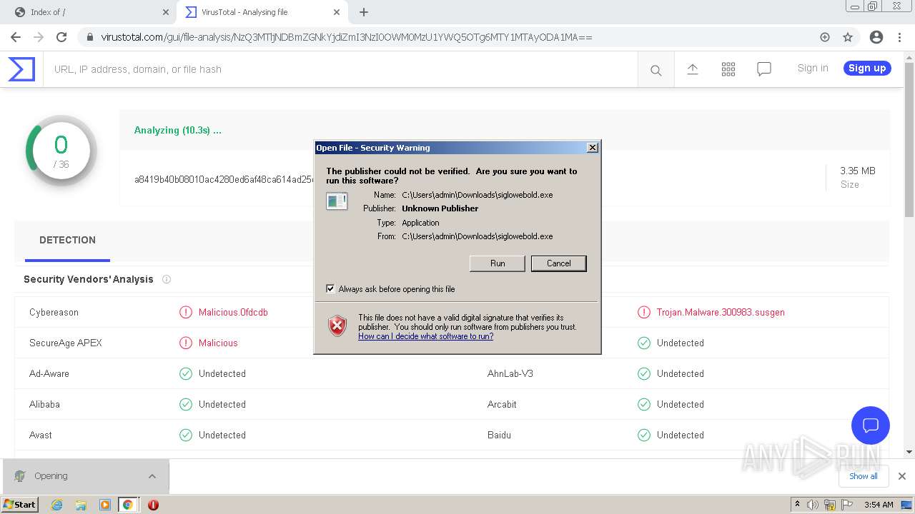Click the Arcabit vendor name
Screen dimensions: 915x514
tap(503, 404)
